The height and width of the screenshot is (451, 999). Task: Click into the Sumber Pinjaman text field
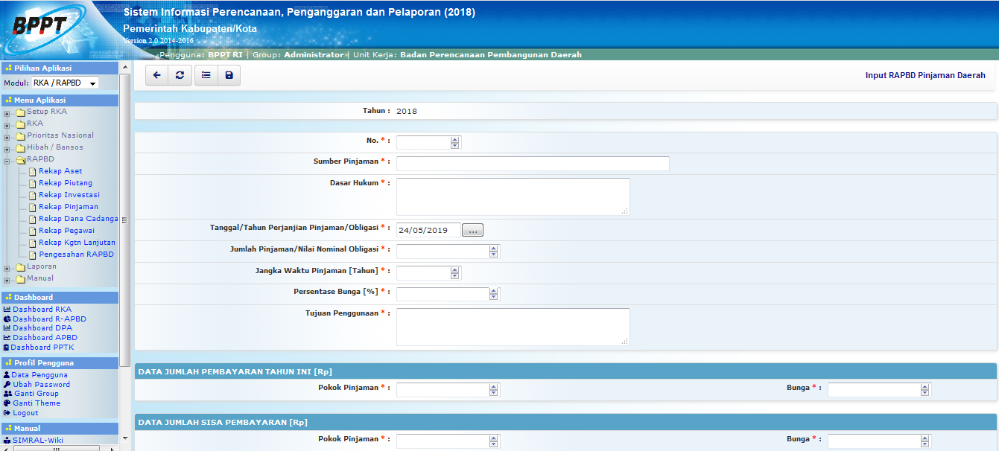point(532,164)
